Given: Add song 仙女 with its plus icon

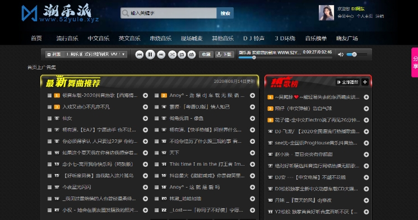Looking at the screenshot, I should point(145,118).
